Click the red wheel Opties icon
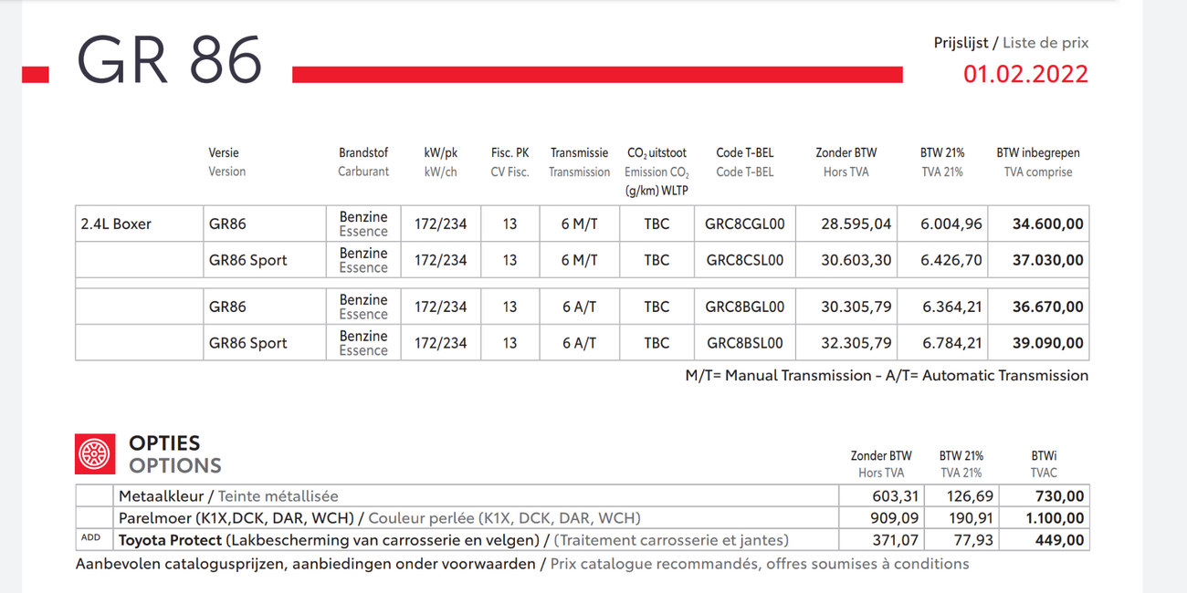This screenshot has width=1187, height=593. [x=95, y=453]
